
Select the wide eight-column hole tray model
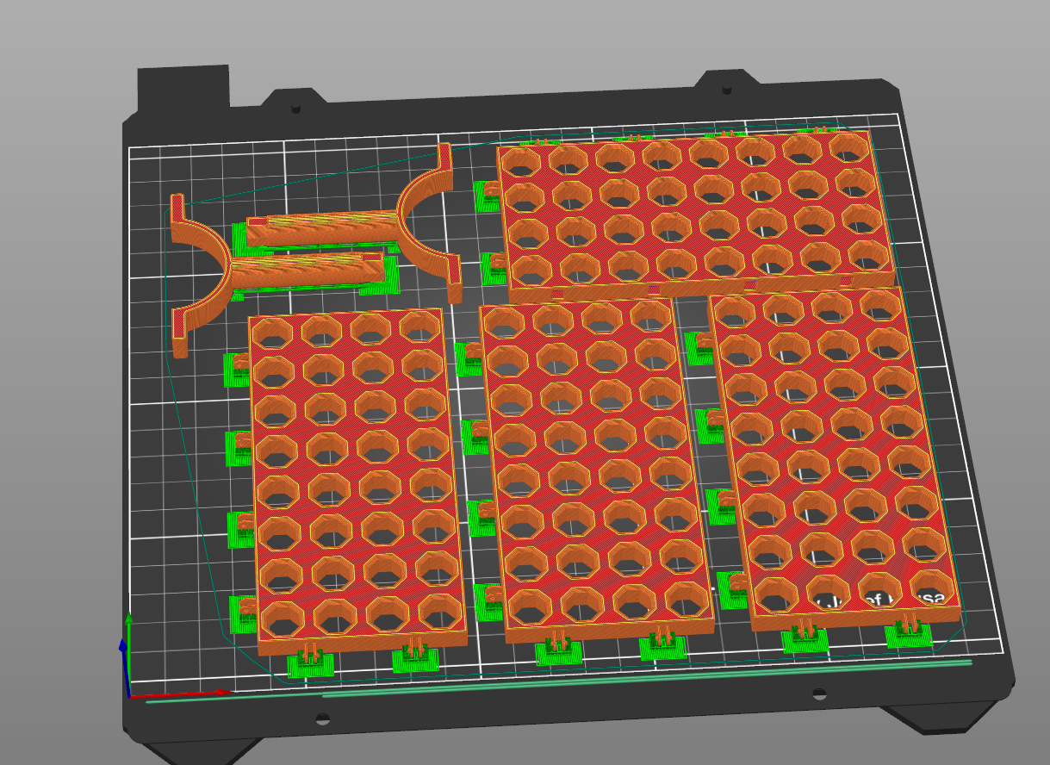[698, 215]
